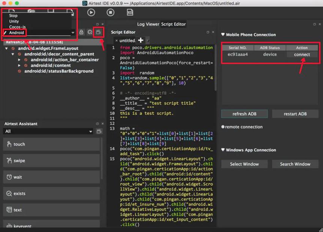Image resolution: width=323 pixels, height=232 pixels.
Task: Click connect for device ec91aaa4
Action: [x=302, y=54]
